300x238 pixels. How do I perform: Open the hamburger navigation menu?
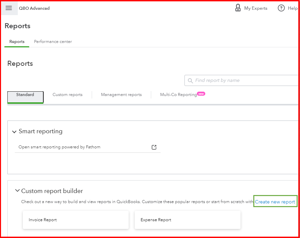[9, 8]
